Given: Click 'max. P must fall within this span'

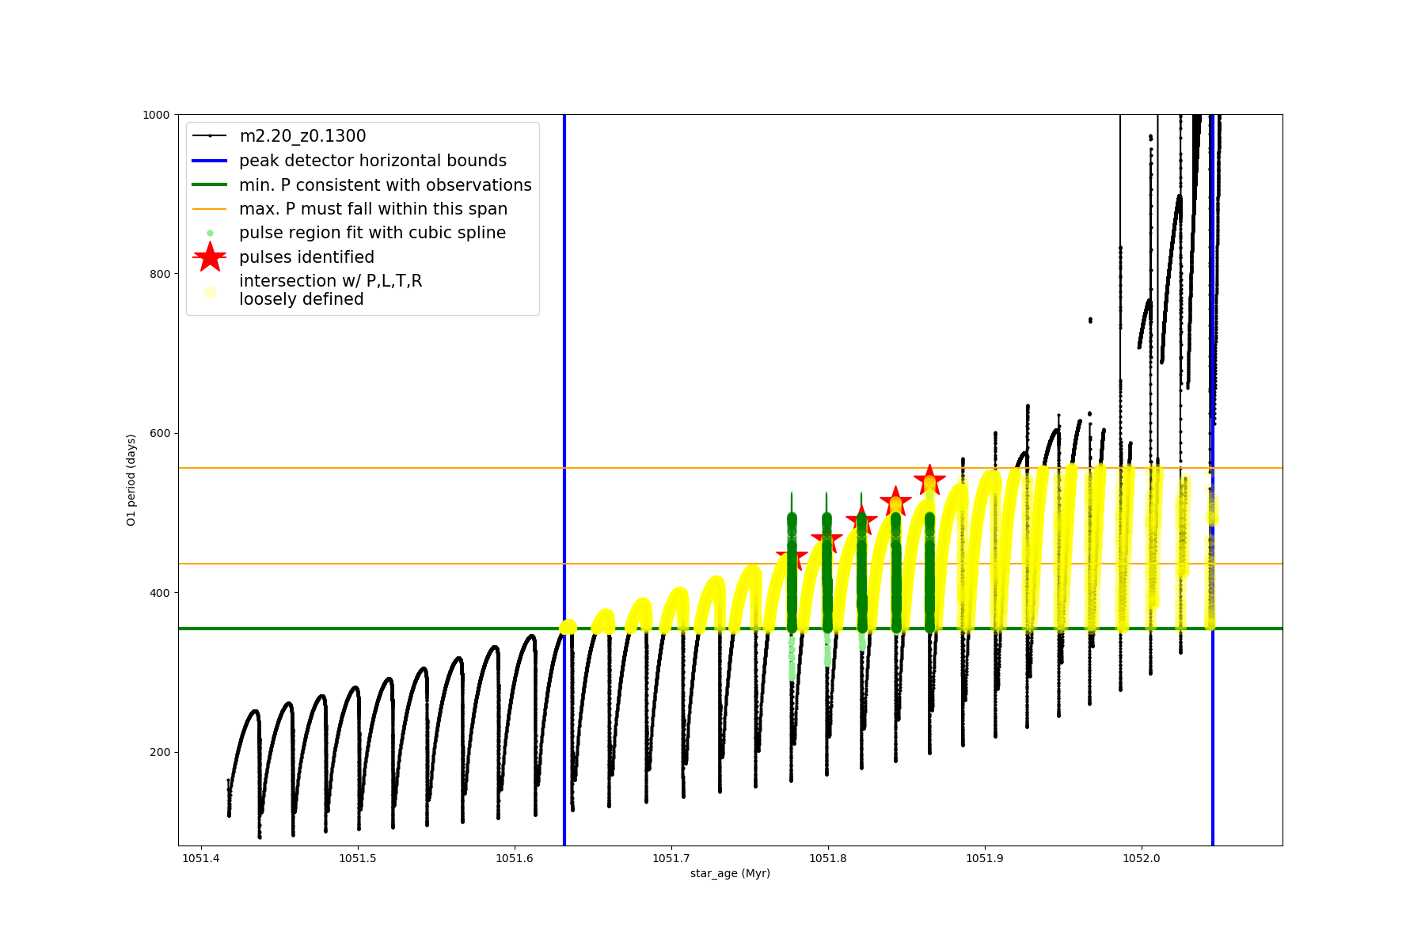Looking at the screenshot, I should coord(373,209).
